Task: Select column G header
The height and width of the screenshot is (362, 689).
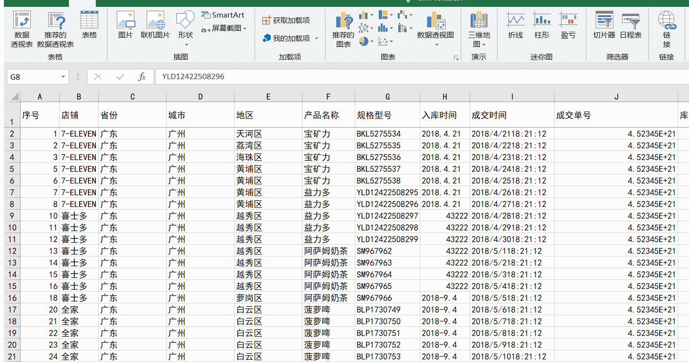Action: click(388, 97)
